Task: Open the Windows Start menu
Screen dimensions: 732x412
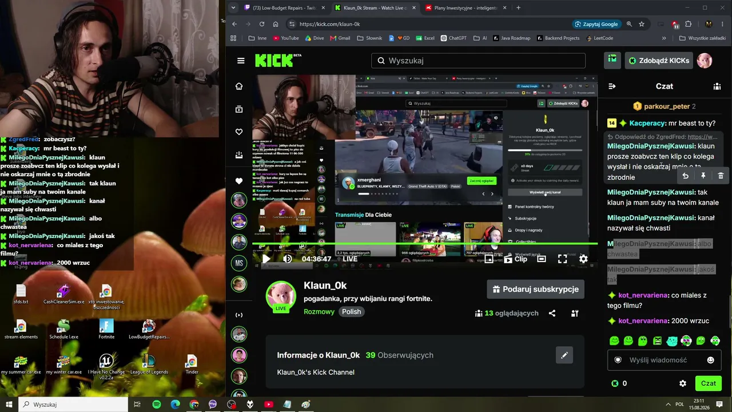Action: (x=9, y=405)
